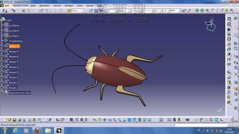
Task: Open the Kein dropdown in top toolbar
Action: point(180,10)
